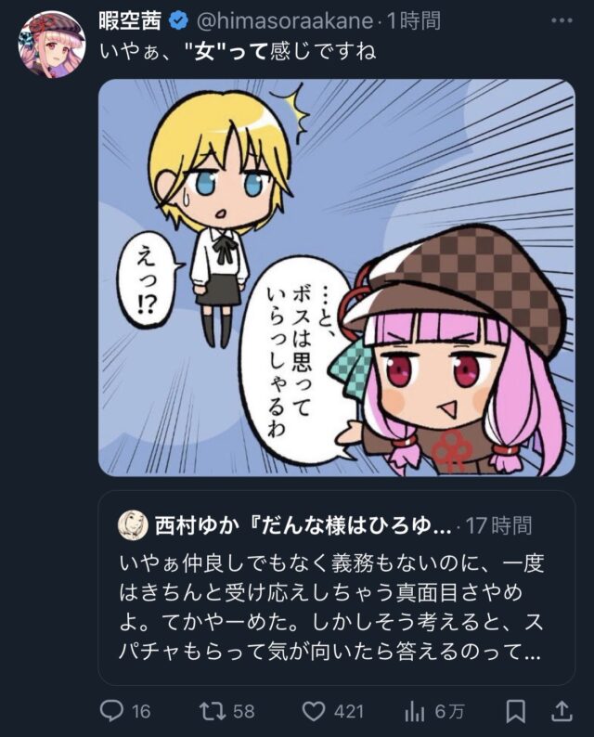This screenshot has width=594, height=737.
Task: Open the share upload icon
Action: [562, 711]
